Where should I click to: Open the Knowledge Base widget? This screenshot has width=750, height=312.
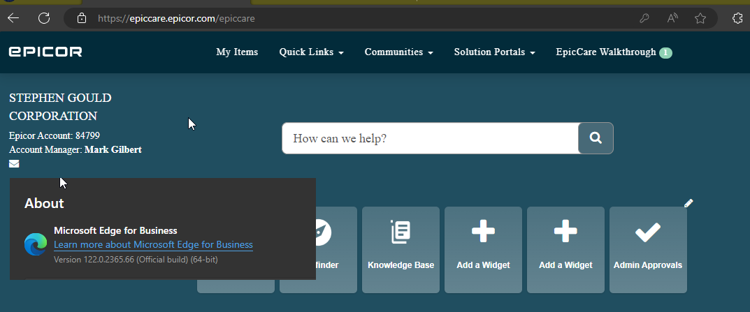coord(401,250)
